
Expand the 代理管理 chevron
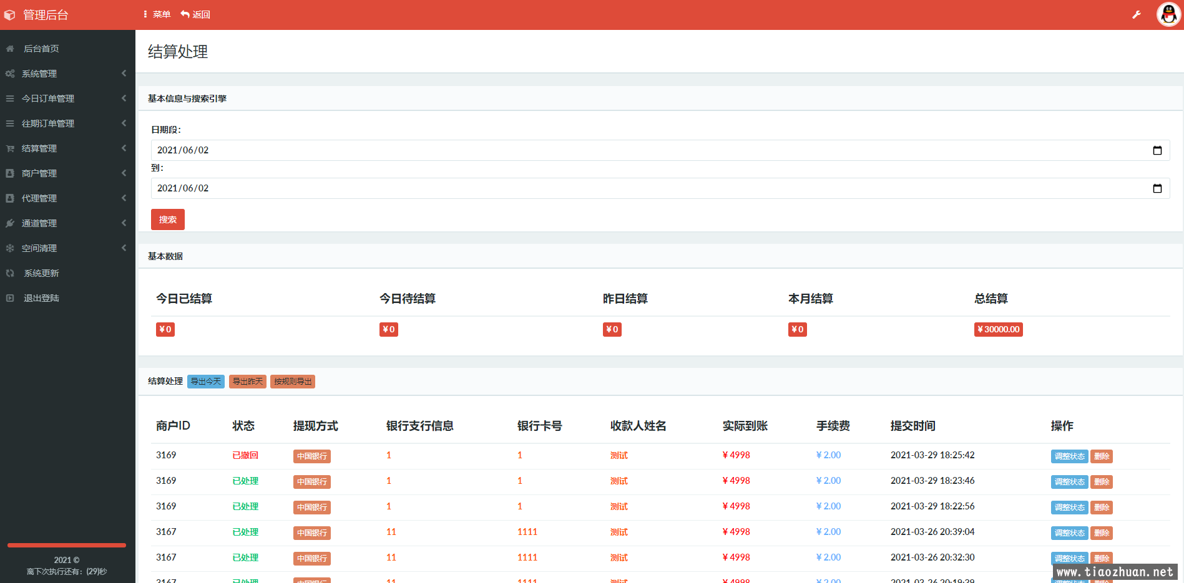[124, 198]
